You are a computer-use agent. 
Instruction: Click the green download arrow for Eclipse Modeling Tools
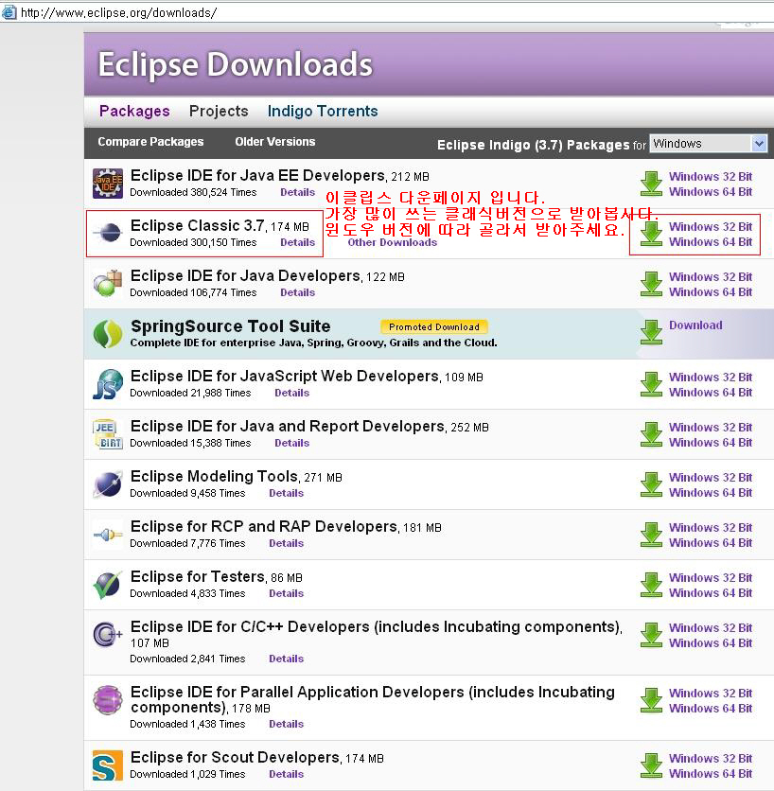coord(651,484)
